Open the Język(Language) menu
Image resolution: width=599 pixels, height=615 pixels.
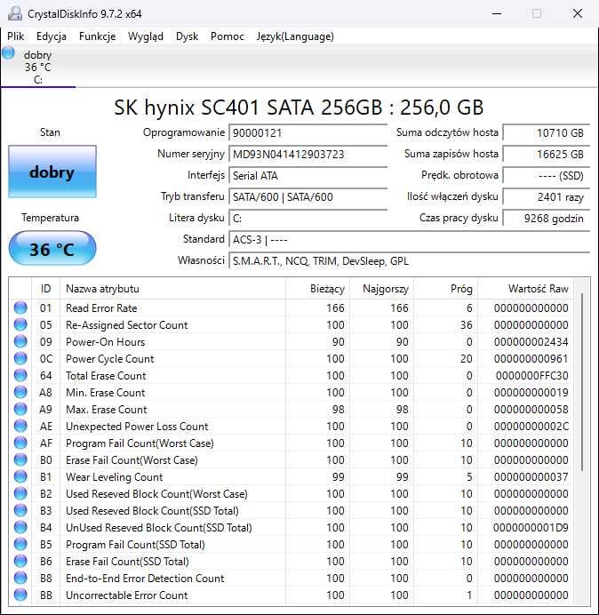coord(295,36)
